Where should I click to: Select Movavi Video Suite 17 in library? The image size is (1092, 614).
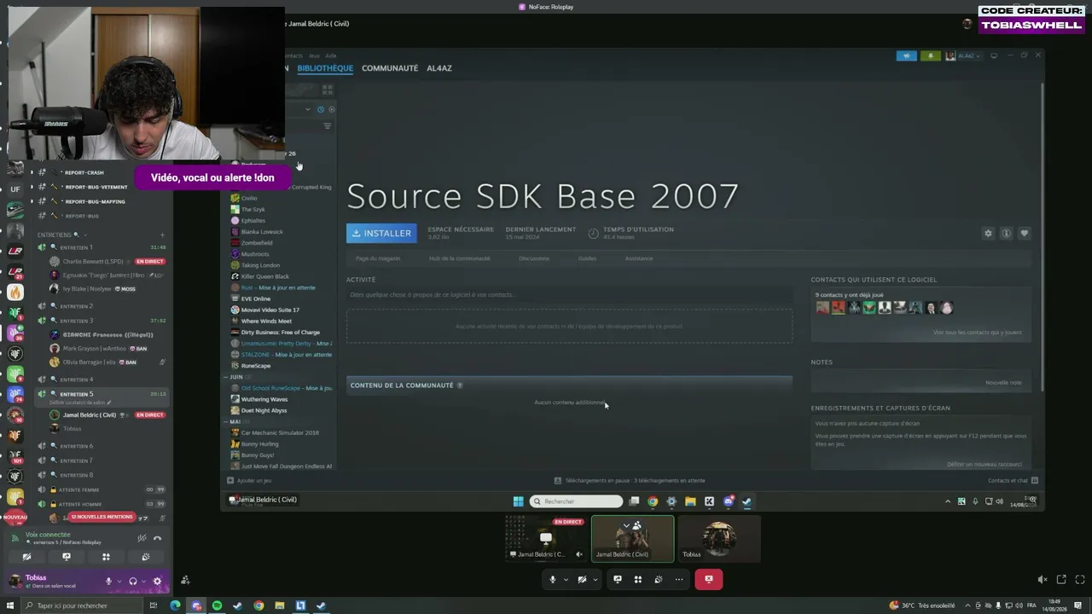pyautogui.click(x=270, y=310)
